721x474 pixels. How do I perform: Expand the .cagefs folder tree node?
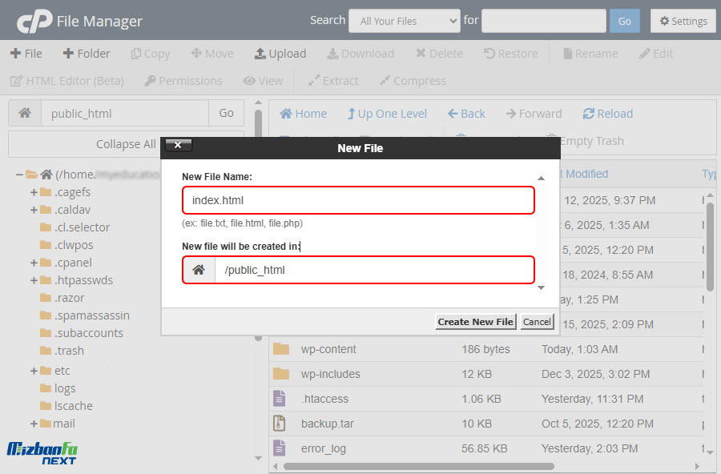click(x=34, y=192)
